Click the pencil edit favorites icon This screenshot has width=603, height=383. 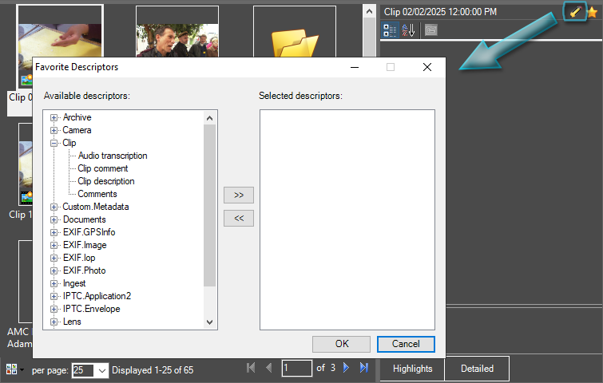coord(575,12)
